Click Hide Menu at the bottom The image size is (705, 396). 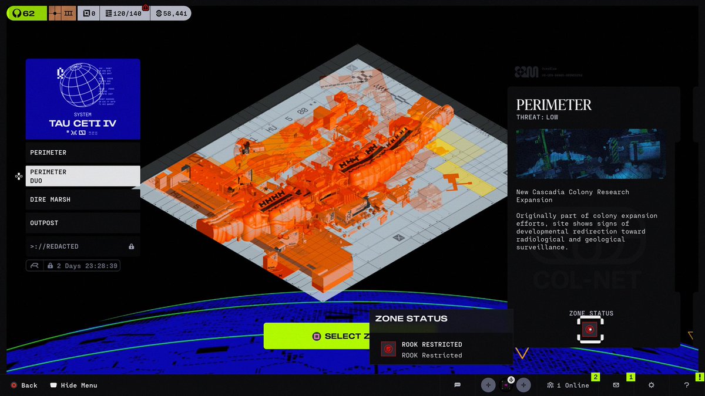coord(73,385)
